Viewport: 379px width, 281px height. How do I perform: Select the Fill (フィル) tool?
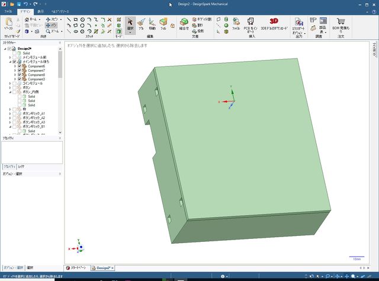[163, 24]
